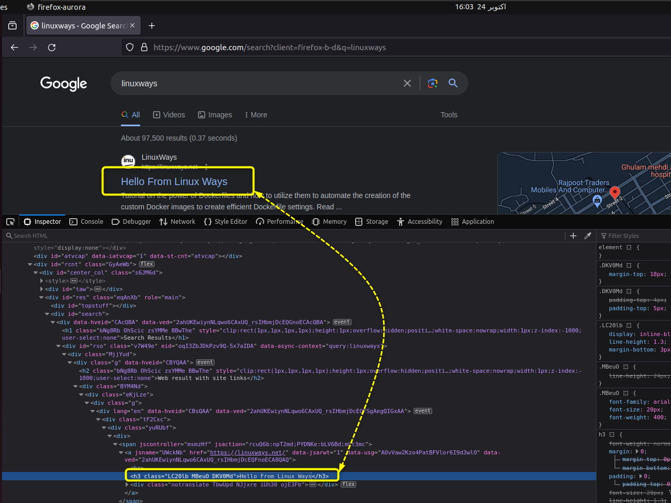
Task: Follow the https://linuxways.net/ href in markup
Action: 248,452
